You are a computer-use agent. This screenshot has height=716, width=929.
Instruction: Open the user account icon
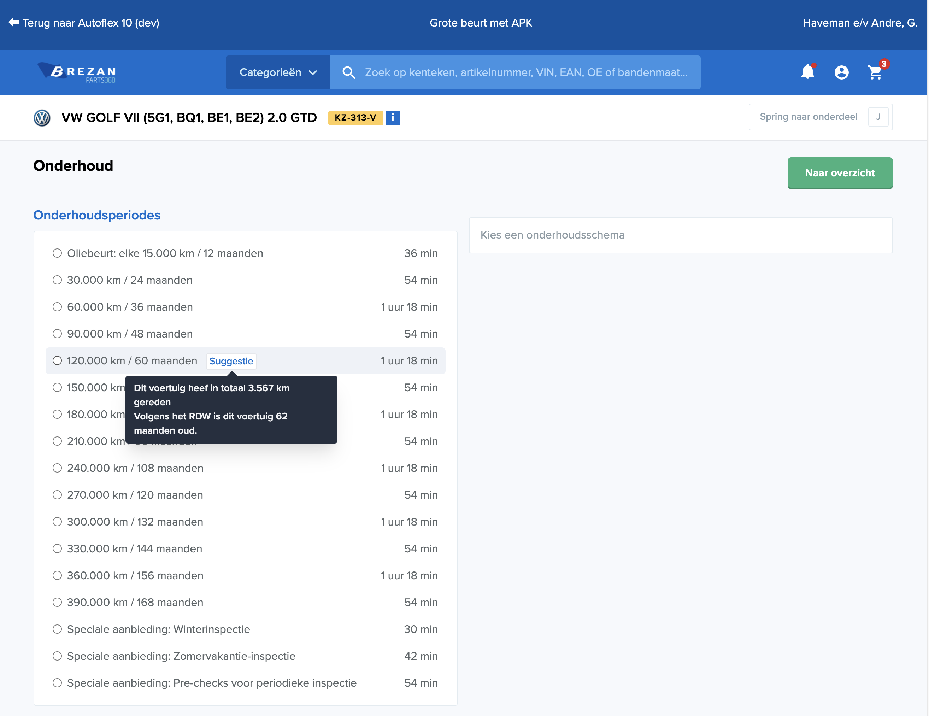point(841,72)
